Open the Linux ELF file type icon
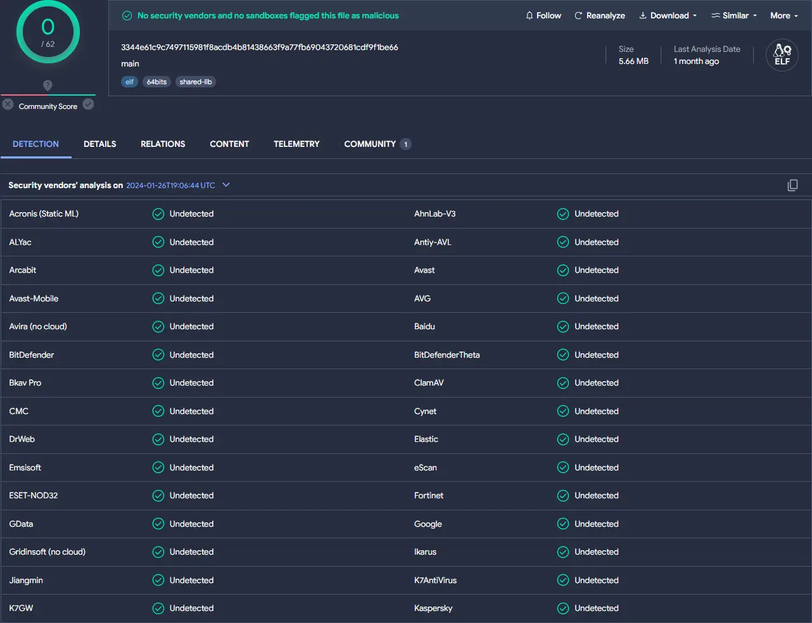The height and width of the screenshot is (623, 812). point(782,55)
